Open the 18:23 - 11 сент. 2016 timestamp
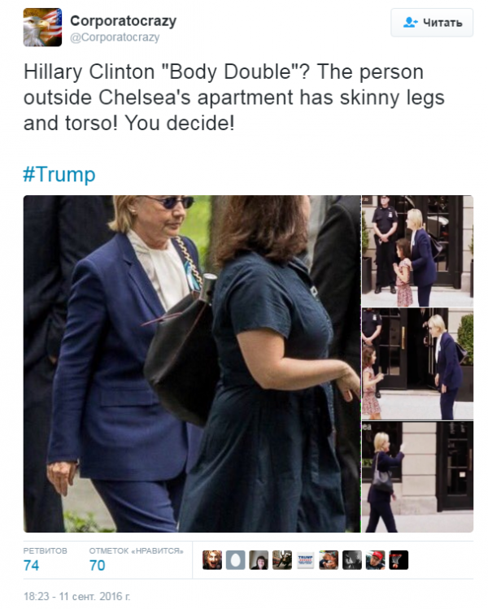 click(x=77, y=596)
